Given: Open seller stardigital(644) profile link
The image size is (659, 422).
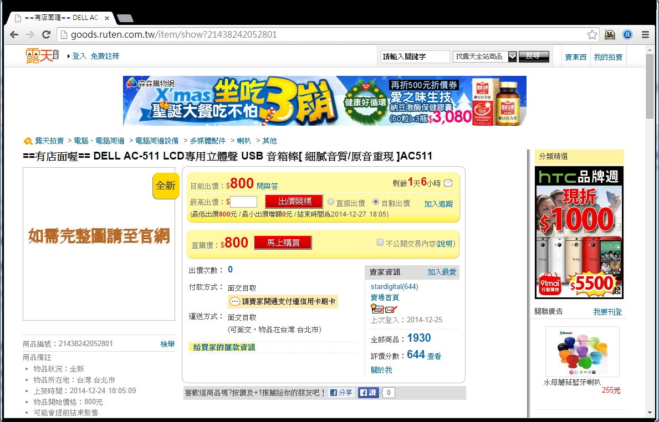Looking at the screenshot, I should pos(394,287).
